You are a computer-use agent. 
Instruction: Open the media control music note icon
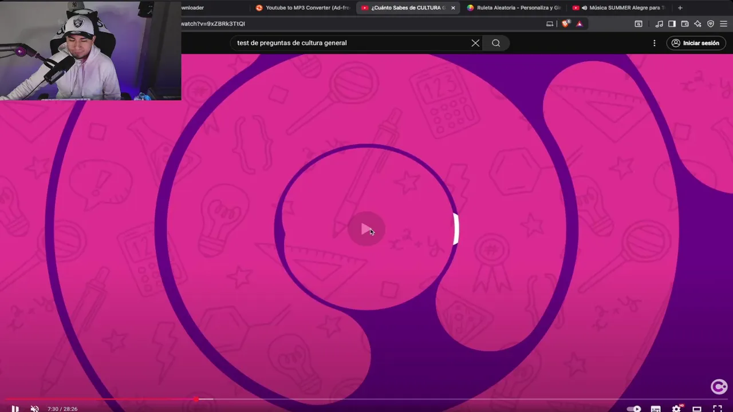click(659, 23)
